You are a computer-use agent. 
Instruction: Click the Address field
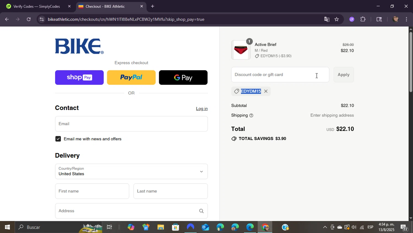point(131,211)
